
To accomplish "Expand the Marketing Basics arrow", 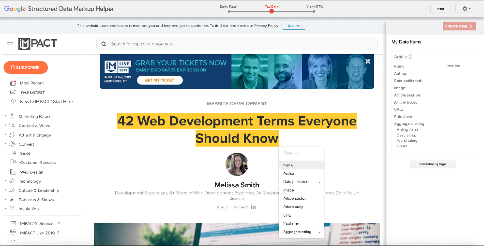I will pos(5,116).
